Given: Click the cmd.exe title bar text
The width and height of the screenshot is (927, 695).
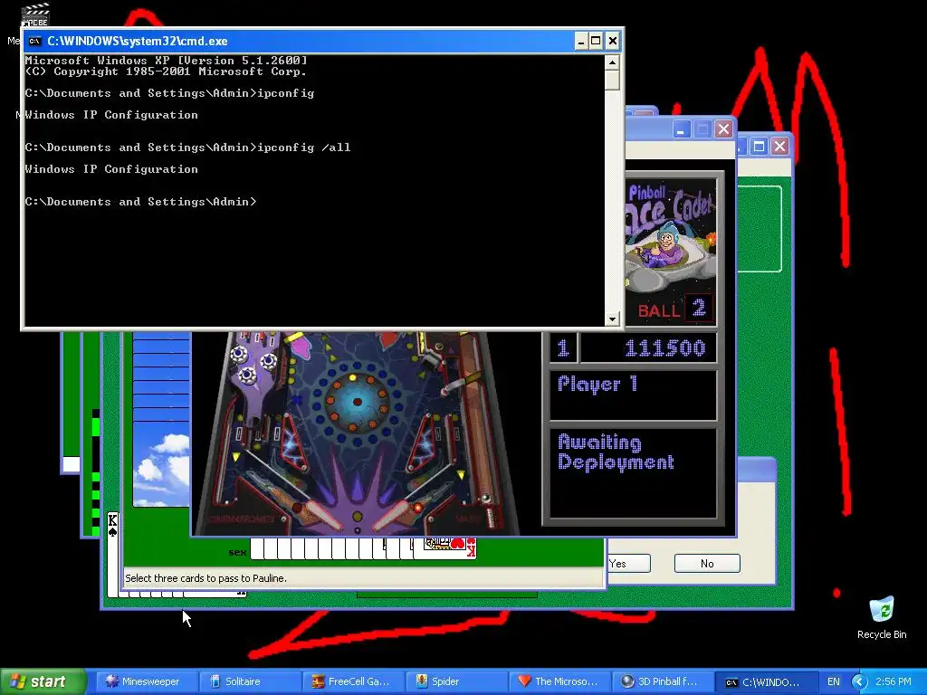Looking at the screenshot, I should click(x=138, y=41).
